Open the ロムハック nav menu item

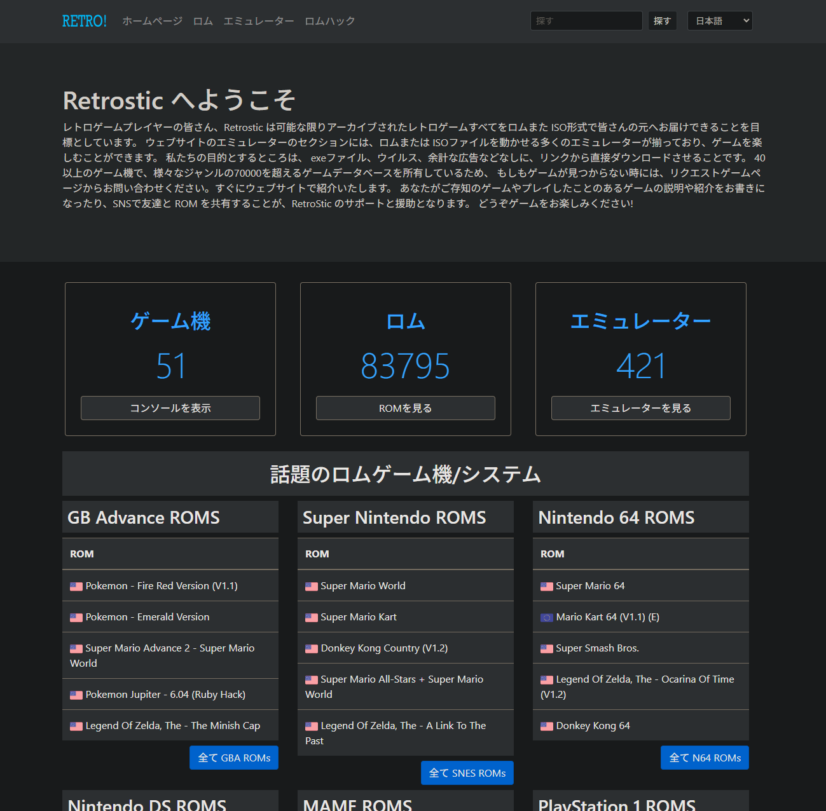(330, 21)
